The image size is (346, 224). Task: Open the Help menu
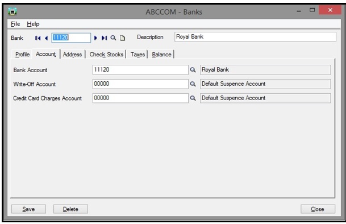click(33, 24)
